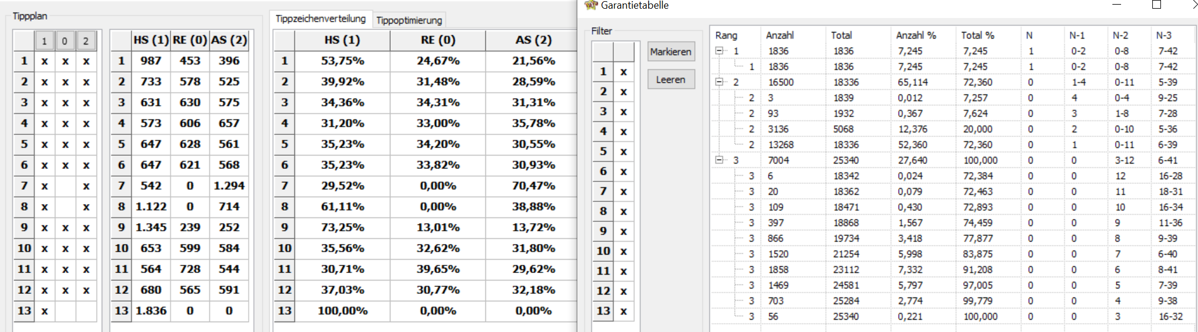The width and height of the screenshot is (1198, 332).
Task: Click the Garantietabelle window title icon
Action: [x=591, y=5]
